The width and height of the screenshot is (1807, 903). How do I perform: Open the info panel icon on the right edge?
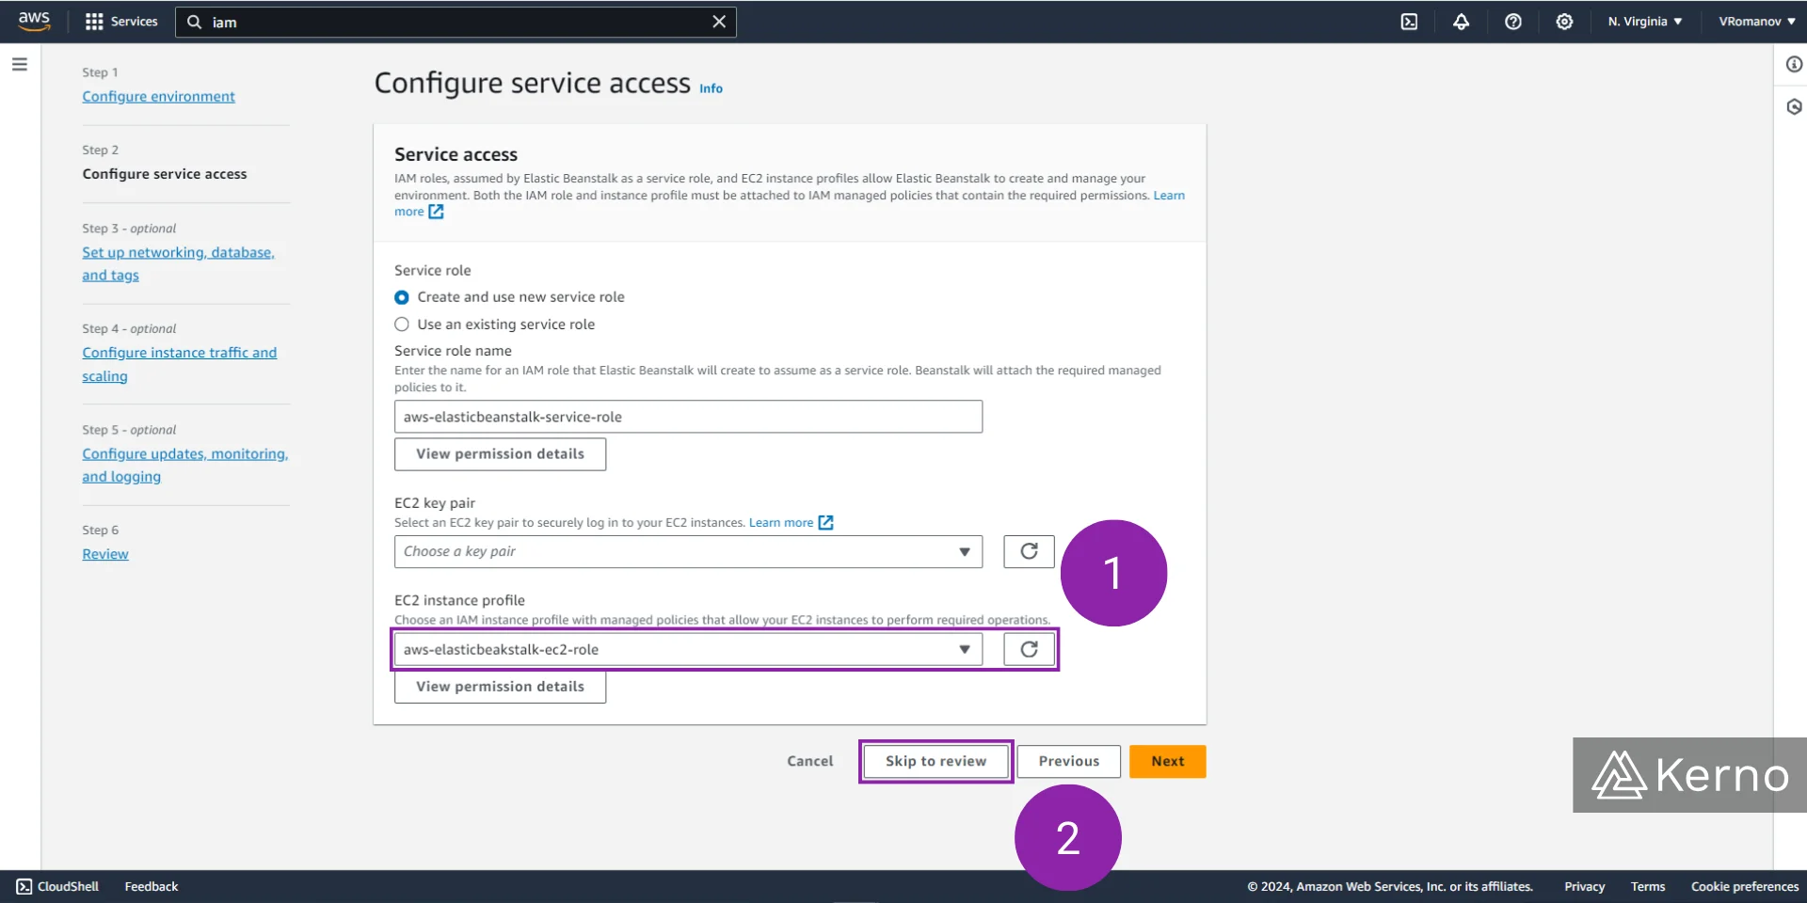coord(1794,64)
